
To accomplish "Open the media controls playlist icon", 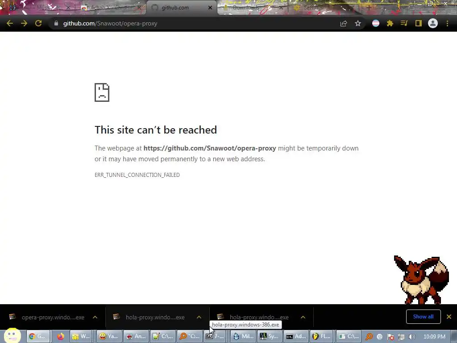I will pos(404,23).
